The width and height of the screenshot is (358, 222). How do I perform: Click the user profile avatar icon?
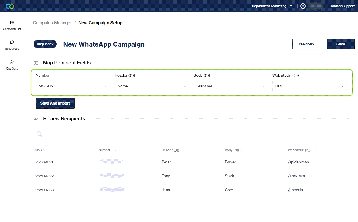tap(303, 6)
